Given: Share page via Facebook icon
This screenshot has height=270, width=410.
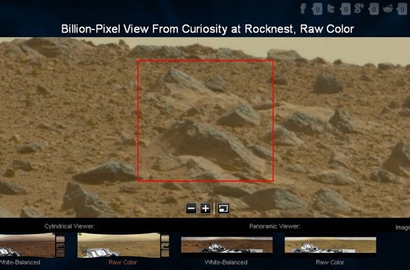Looking at the screenshot, I should click(x=303, y=8).
